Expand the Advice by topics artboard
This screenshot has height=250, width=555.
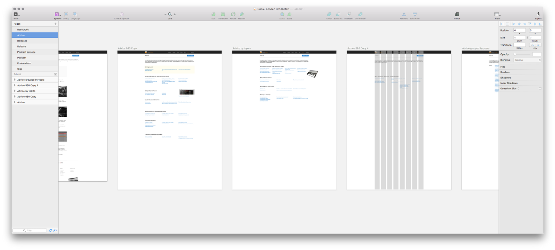pyautogui.click(x=15, y=91)
